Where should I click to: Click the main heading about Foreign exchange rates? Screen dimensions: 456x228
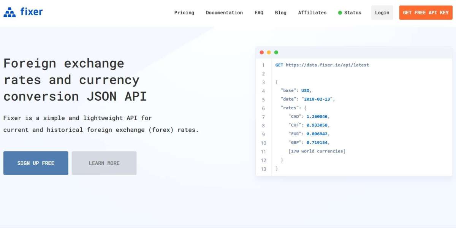75,80
